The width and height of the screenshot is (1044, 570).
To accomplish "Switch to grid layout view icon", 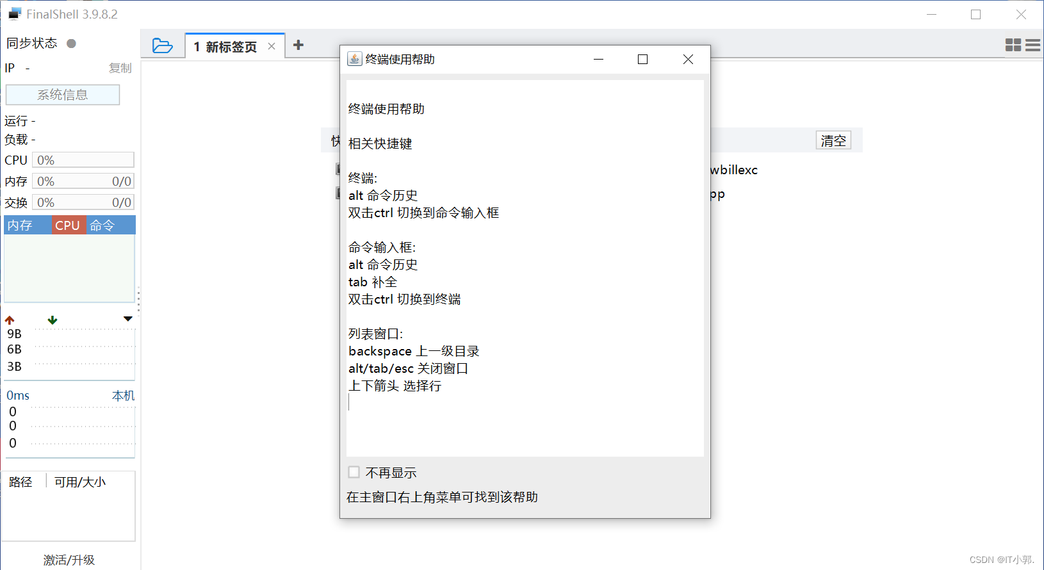I will (1013, 45).
